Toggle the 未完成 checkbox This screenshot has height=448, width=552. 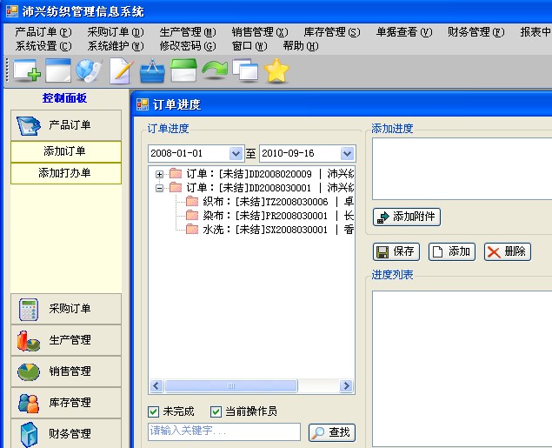point(154,411)
